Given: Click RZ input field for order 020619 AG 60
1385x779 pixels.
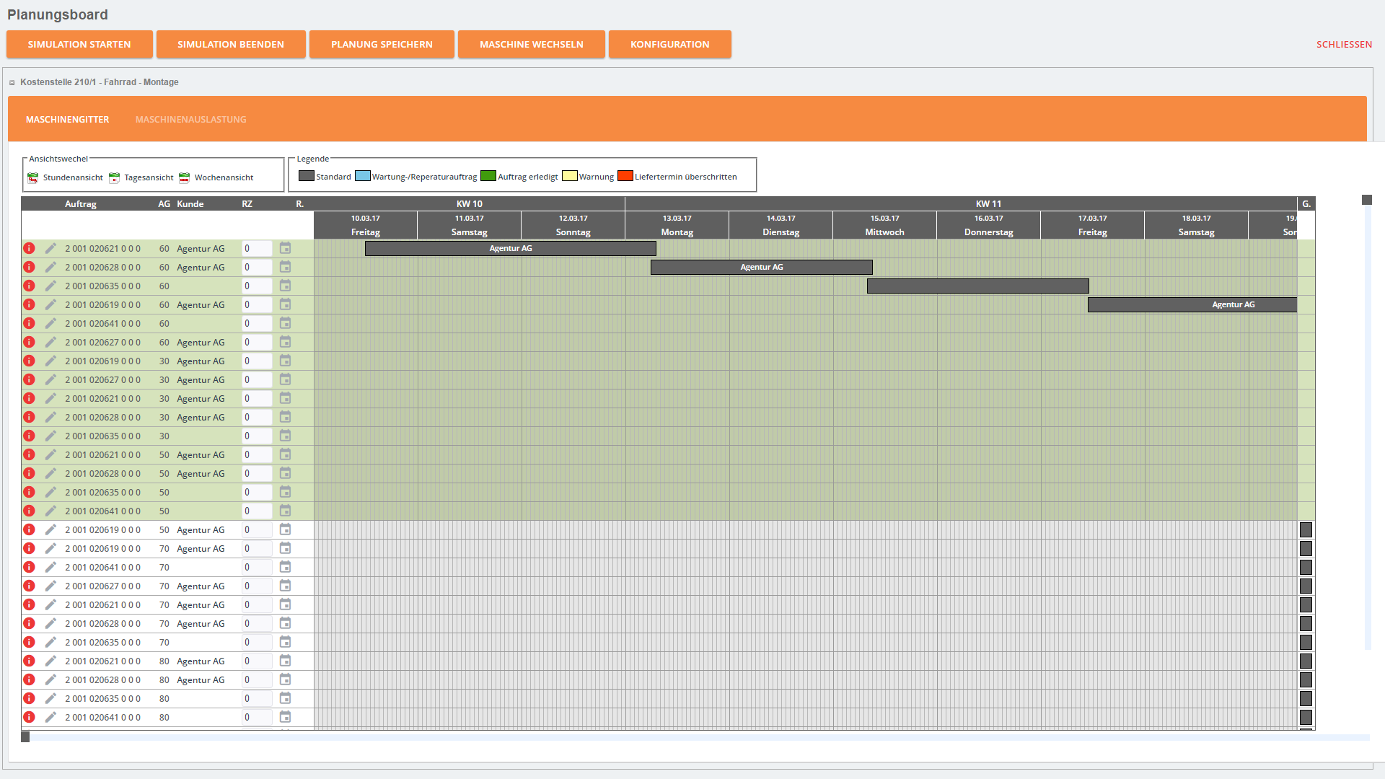Looking at the screenshot, I should coord(256,304).
